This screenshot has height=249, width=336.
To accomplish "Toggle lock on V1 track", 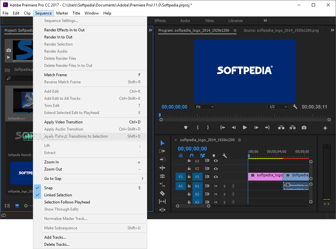I will click(189, 177).
